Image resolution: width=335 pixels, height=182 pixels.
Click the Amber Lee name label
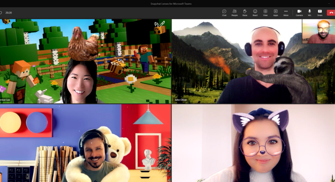coord(5,100)
